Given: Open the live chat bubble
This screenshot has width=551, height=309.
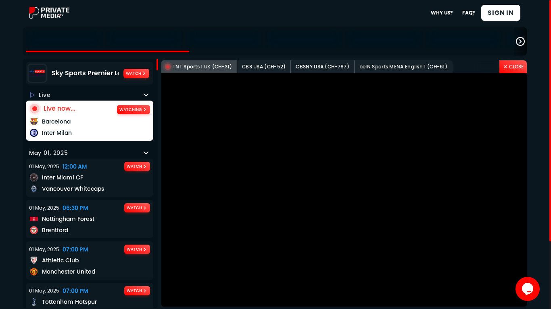Looking at the screenshot, I should coord(528,289).
